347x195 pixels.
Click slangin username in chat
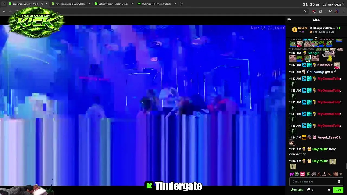(x=314, y=53)
